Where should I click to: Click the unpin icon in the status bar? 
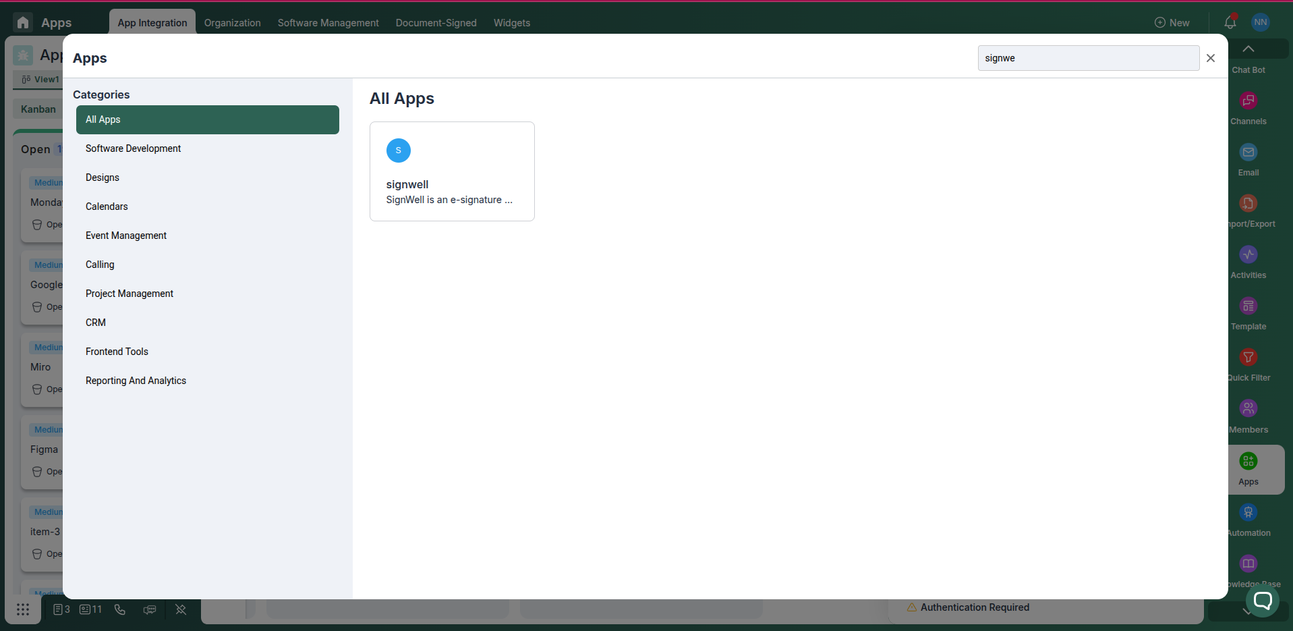tap(181, 609)
